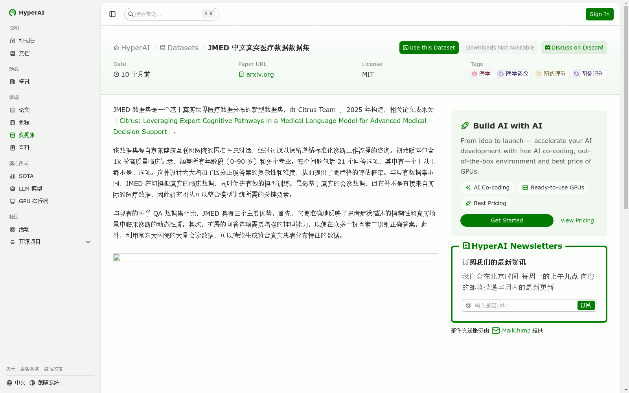Open the Citrus paper title link
This screenshot has height=393, width=629.
click(x=270, y=126)
